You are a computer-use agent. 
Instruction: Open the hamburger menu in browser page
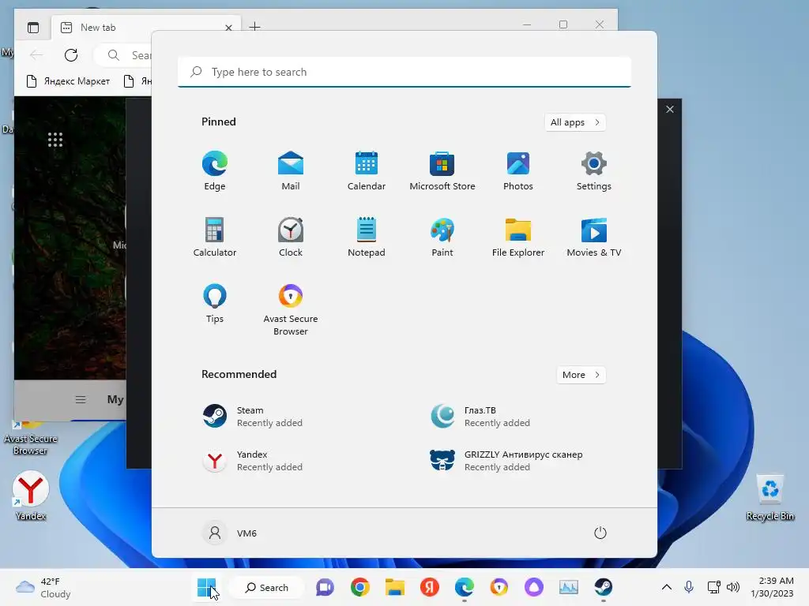[81, 399]
